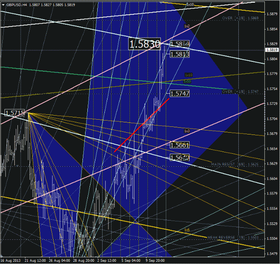Select the 1.5715 price label at left

pos(14,113)
